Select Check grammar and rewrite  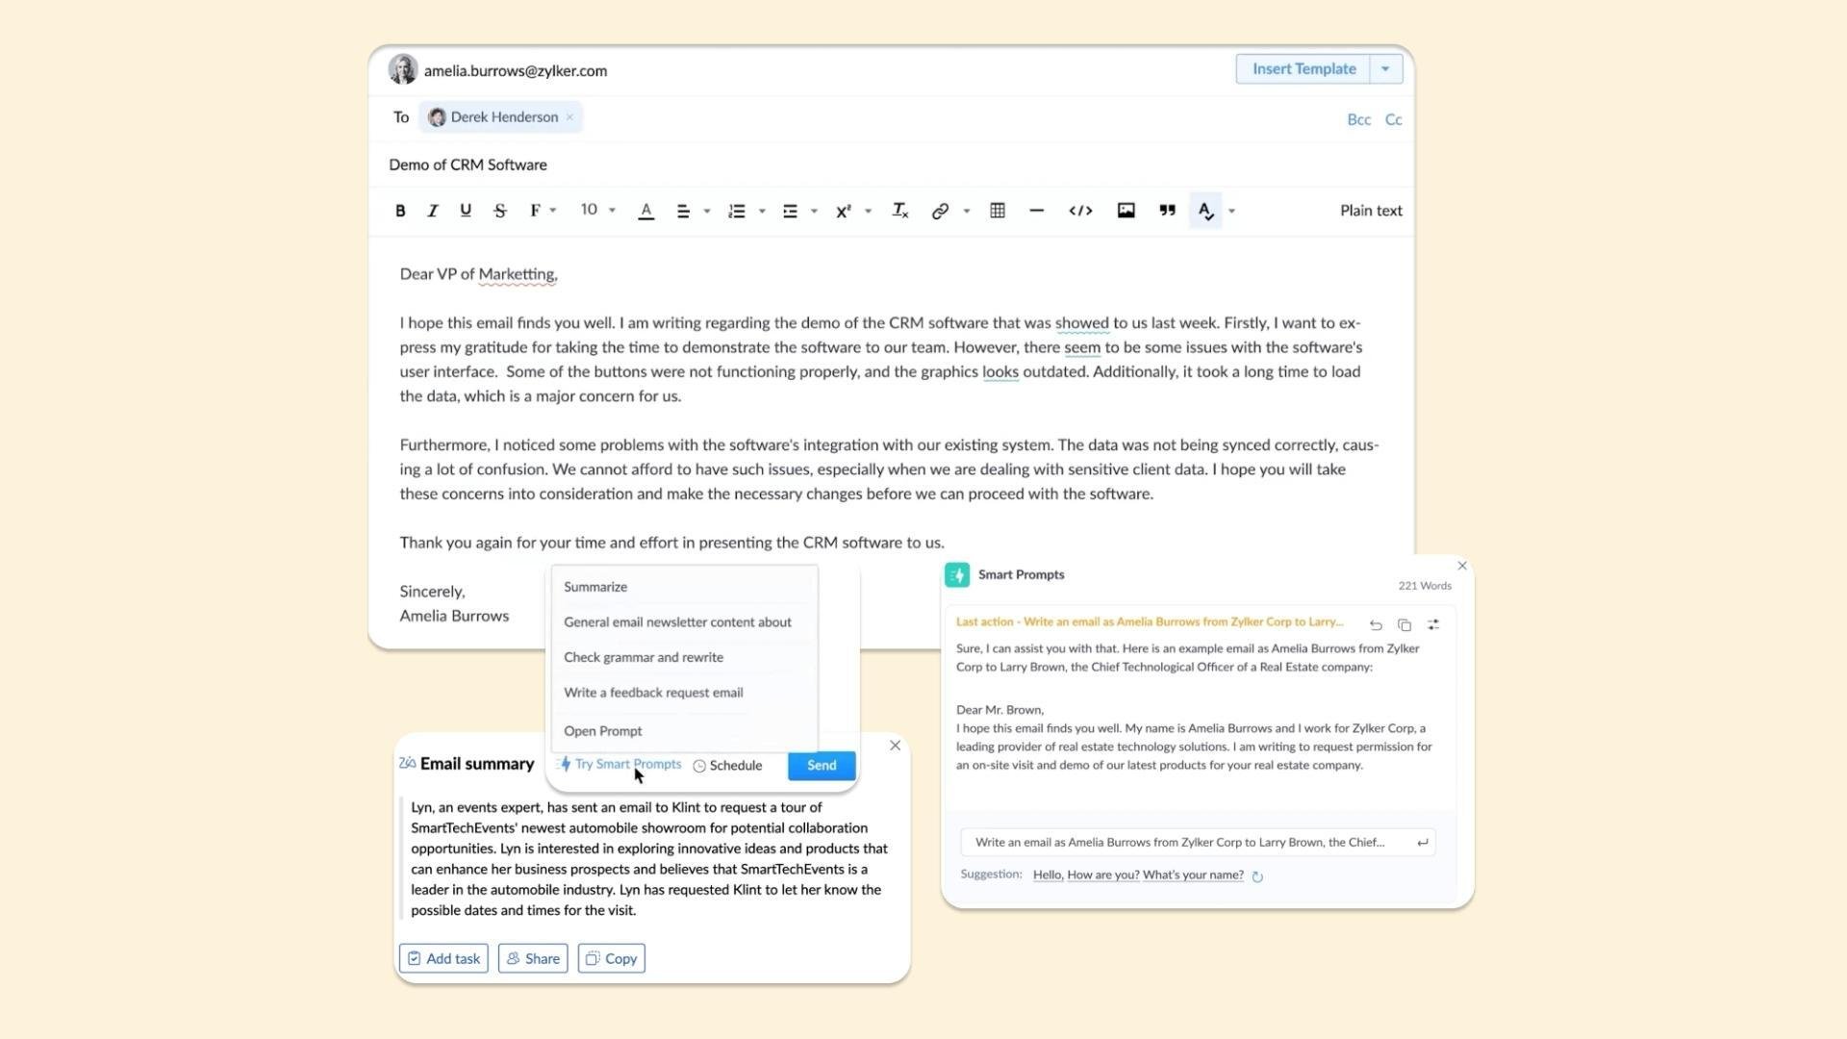click(x=644, y=657)
